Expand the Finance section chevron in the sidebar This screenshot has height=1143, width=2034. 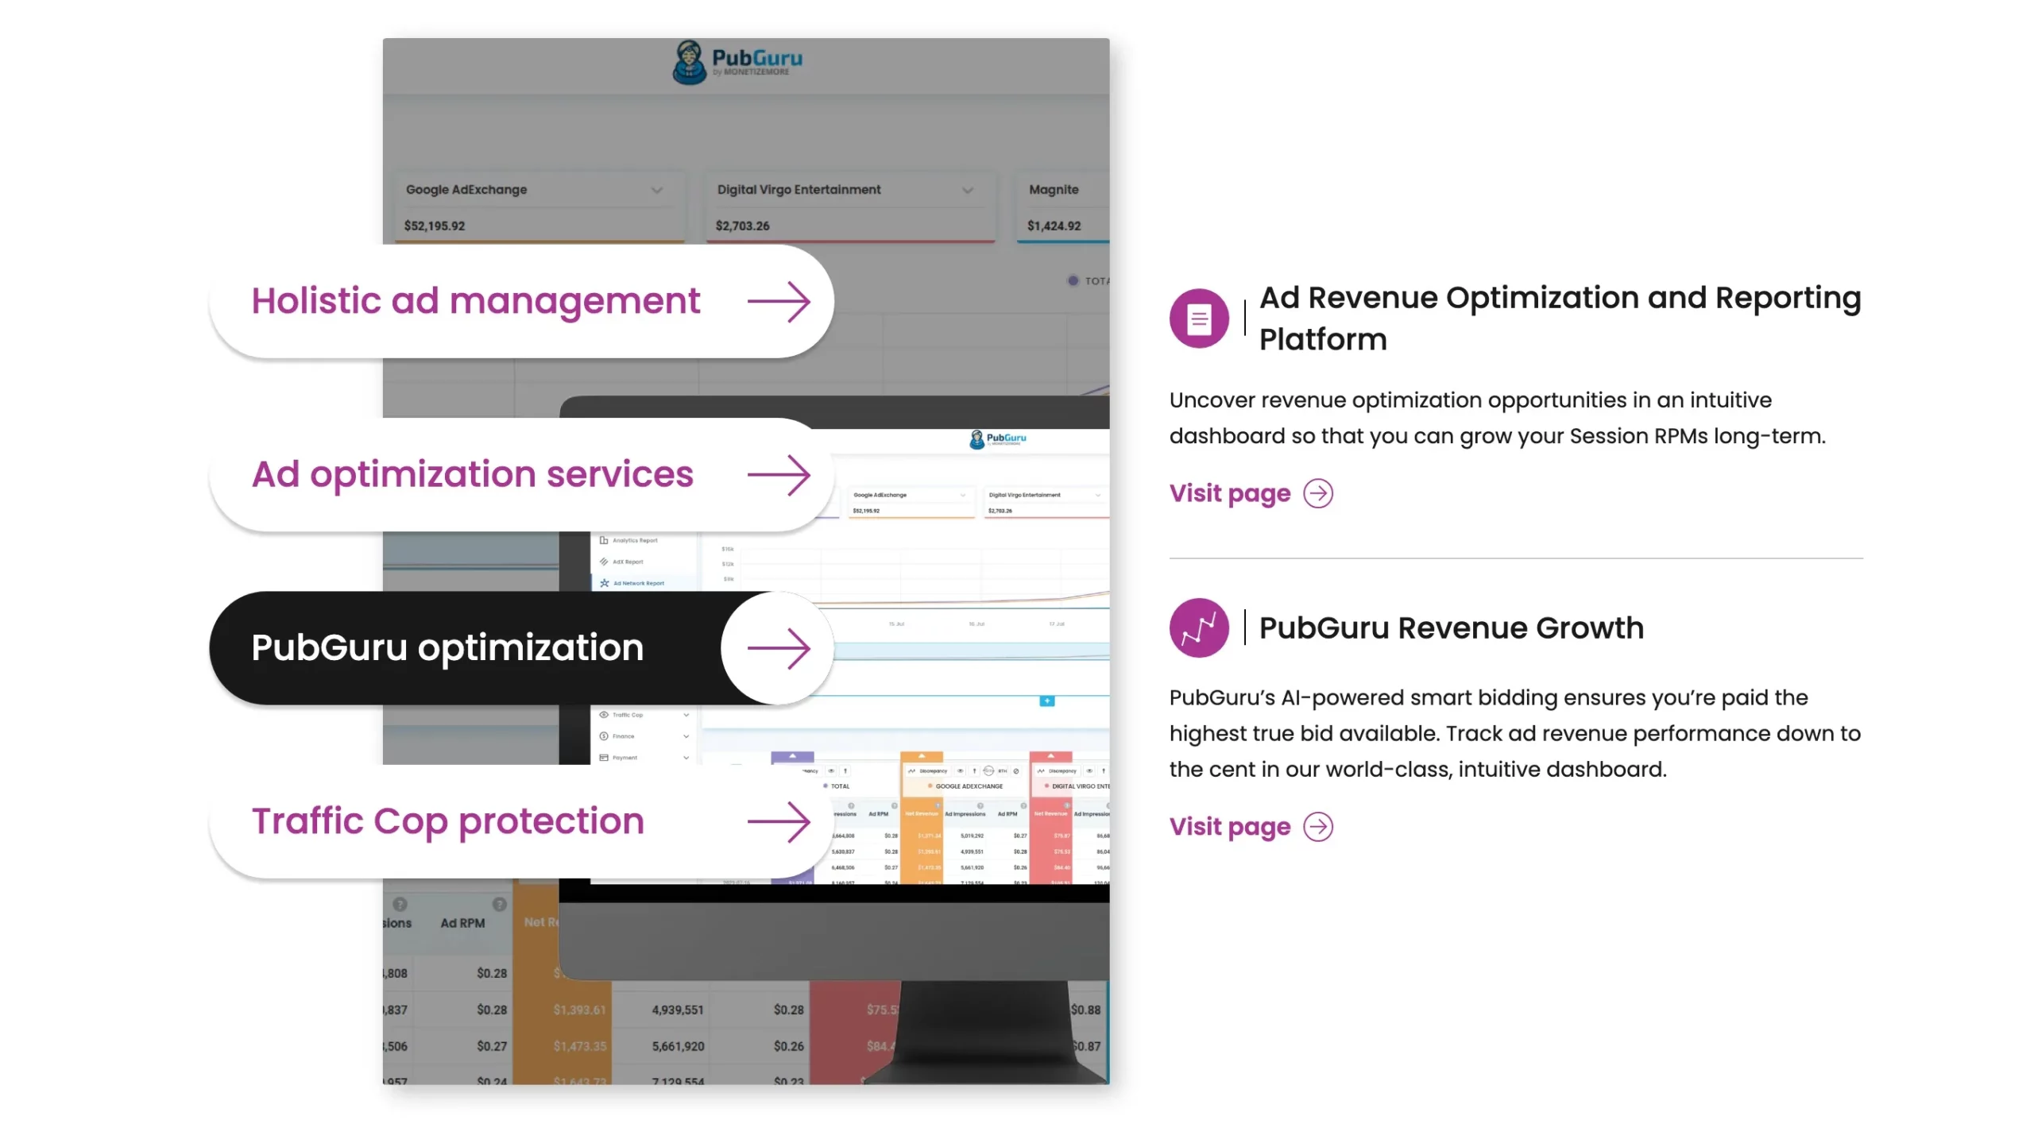[686, 736]
